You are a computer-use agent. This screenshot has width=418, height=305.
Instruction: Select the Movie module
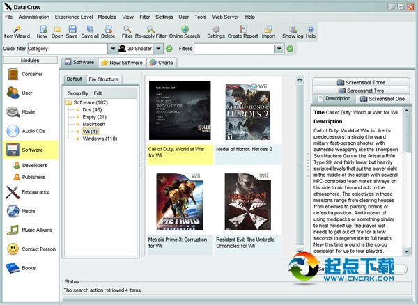[31, 112]
